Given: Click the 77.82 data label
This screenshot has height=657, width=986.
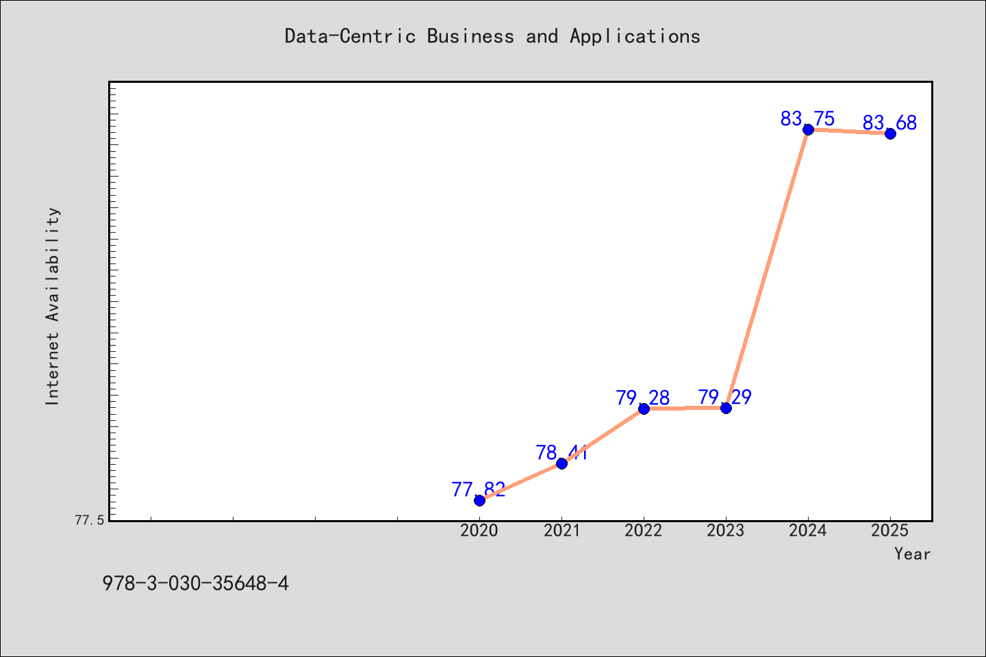Looking at the screenshot, I should [479, 489].
